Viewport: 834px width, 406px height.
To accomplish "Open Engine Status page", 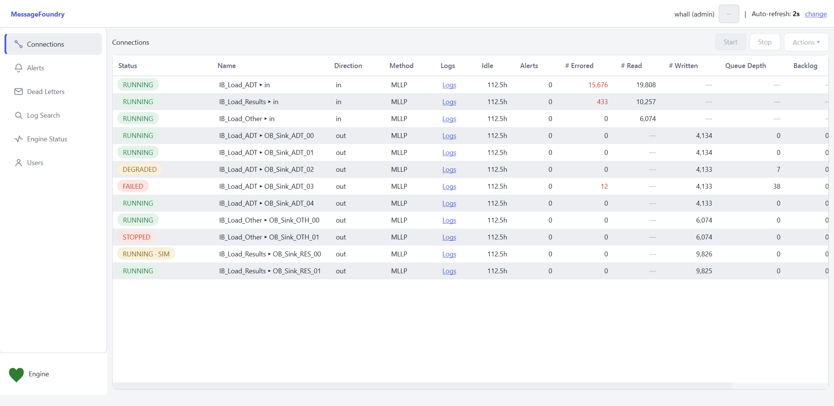I will click(x=53, y=139).
